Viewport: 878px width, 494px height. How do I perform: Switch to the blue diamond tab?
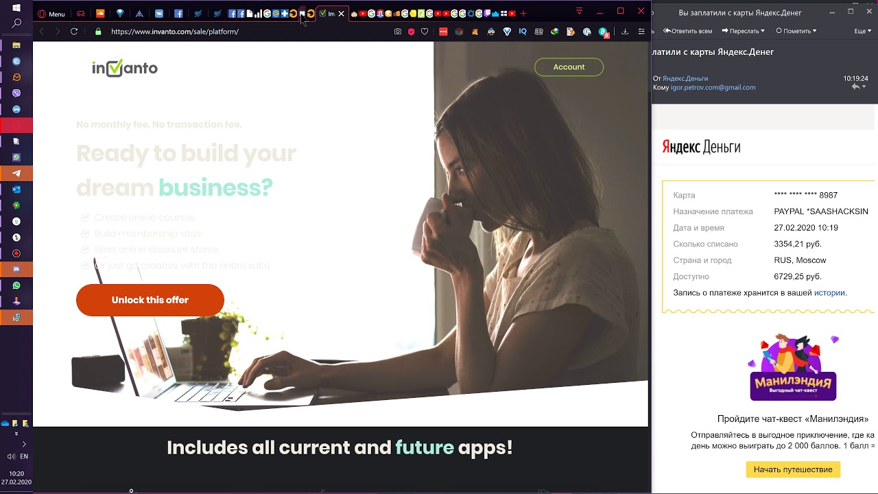click(120, 14)
